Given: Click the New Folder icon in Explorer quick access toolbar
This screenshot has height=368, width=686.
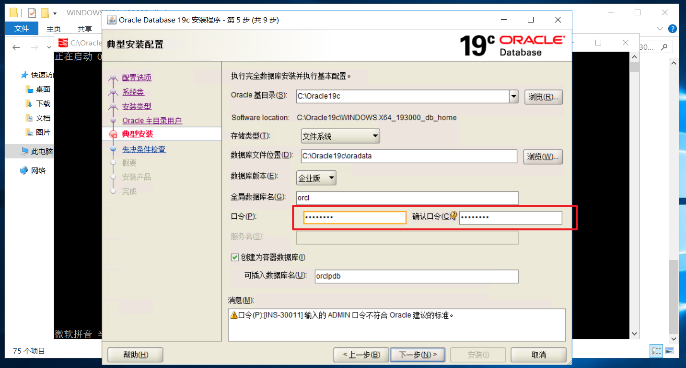Looking at the screenshot, I should click(x=45, y=13).
